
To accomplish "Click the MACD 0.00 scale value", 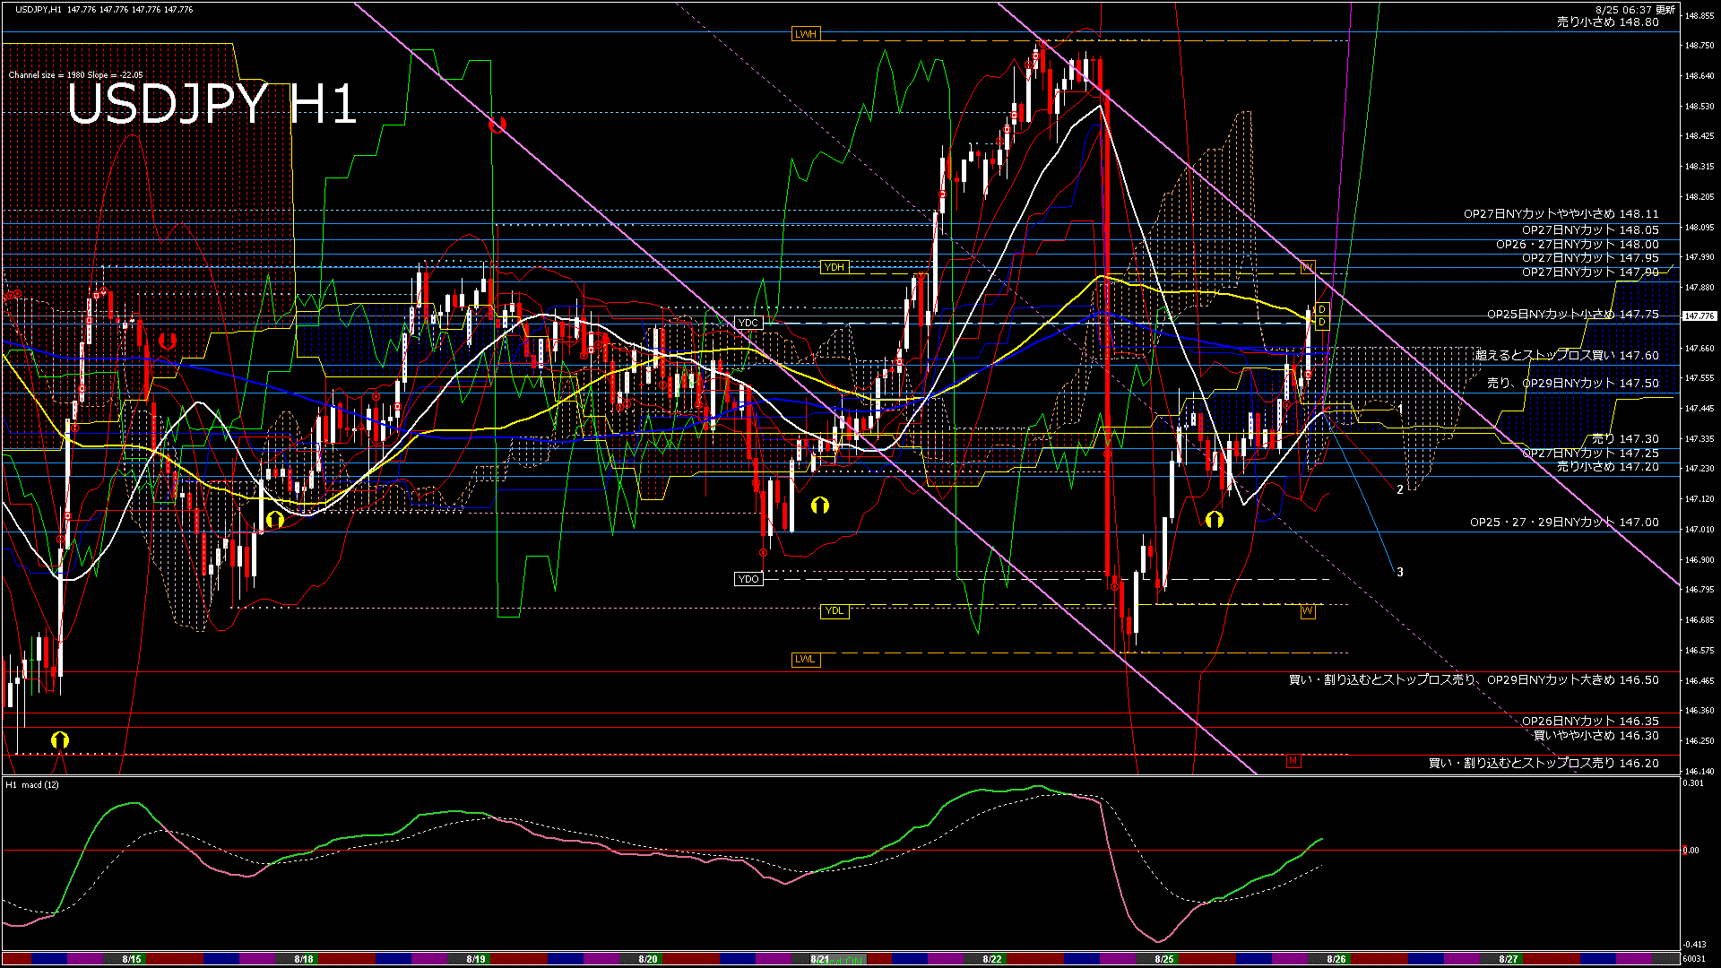I will (1691, 851).
